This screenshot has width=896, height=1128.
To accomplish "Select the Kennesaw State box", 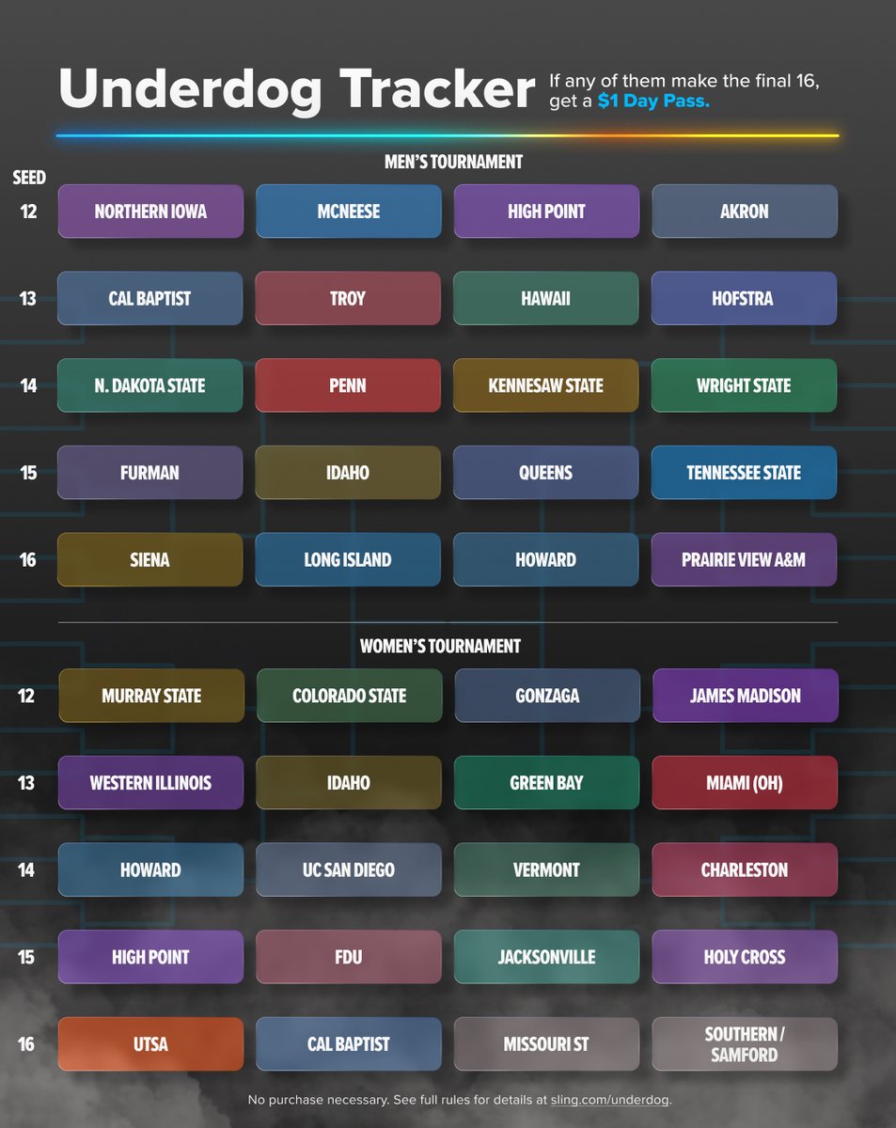I will click(546, 385).
